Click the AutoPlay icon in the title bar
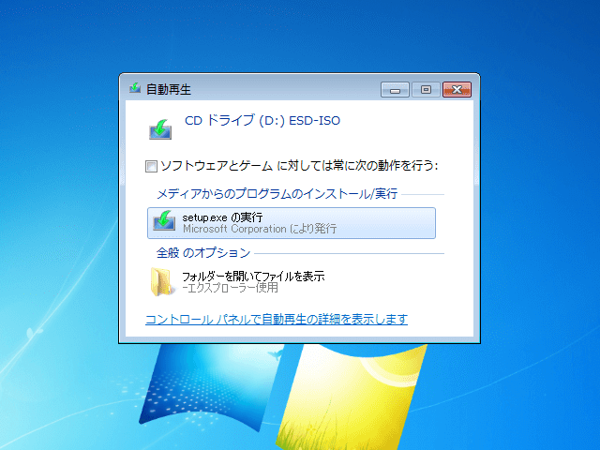The image size is (600, 450). pos(134,89)
